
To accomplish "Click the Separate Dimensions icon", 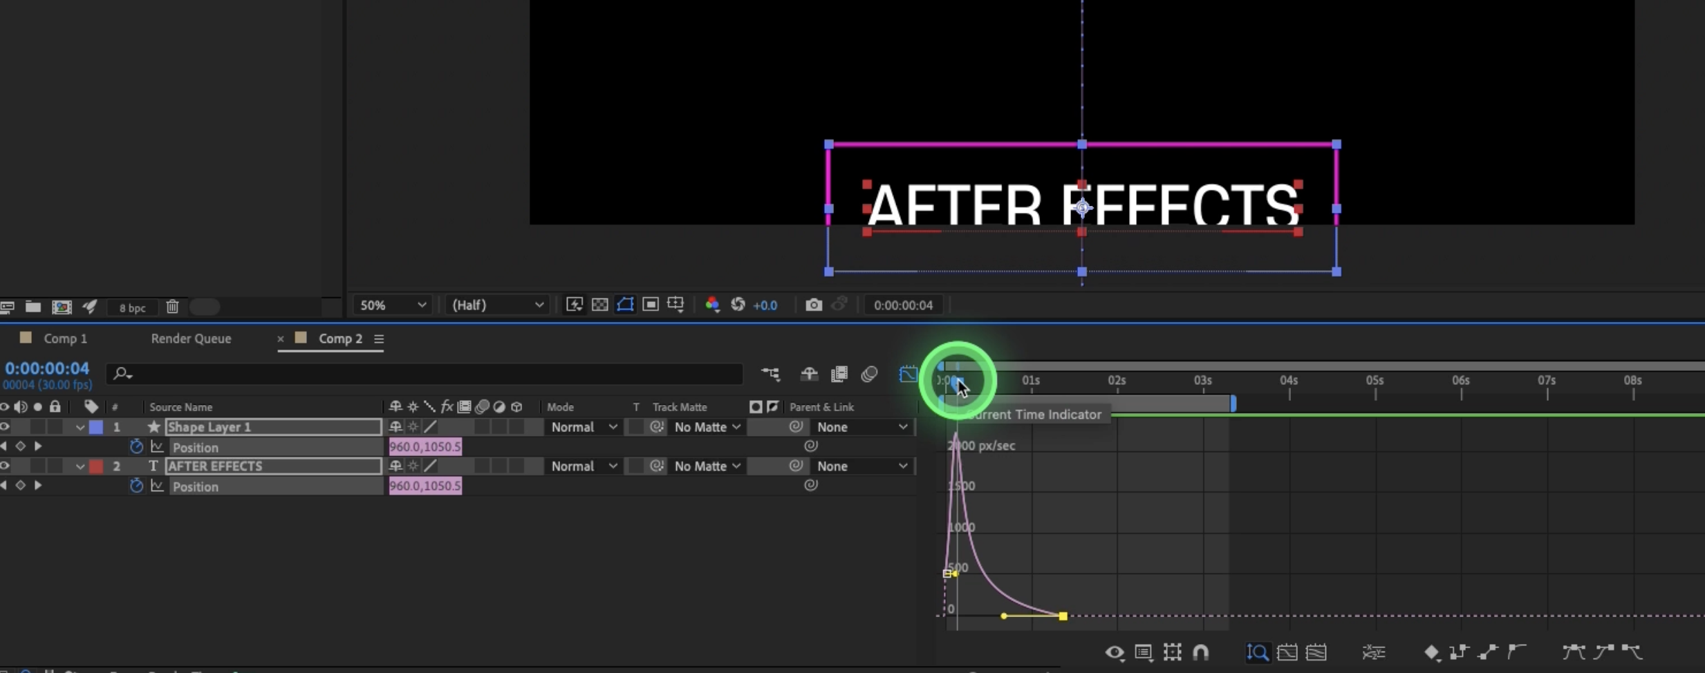I will pyautogui.click(x=1373, y=652).
